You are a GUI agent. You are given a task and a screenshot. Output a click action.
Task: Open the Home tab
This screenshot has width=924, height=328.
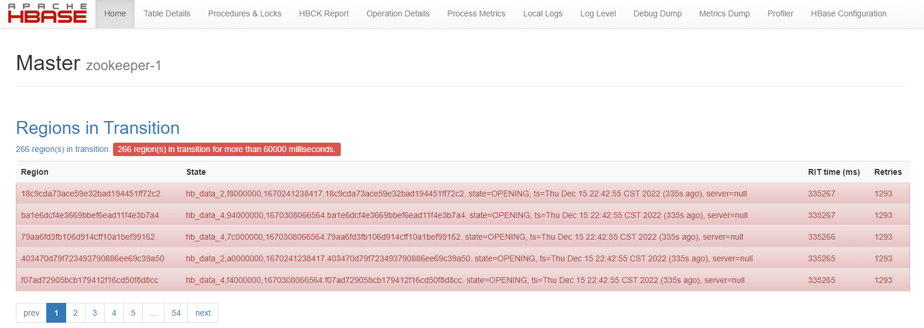click(115, 13)
